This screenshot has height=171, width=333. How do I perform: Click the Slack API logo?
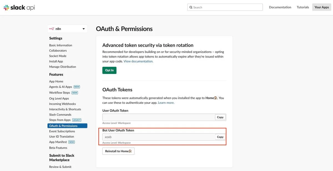[19, 7]
